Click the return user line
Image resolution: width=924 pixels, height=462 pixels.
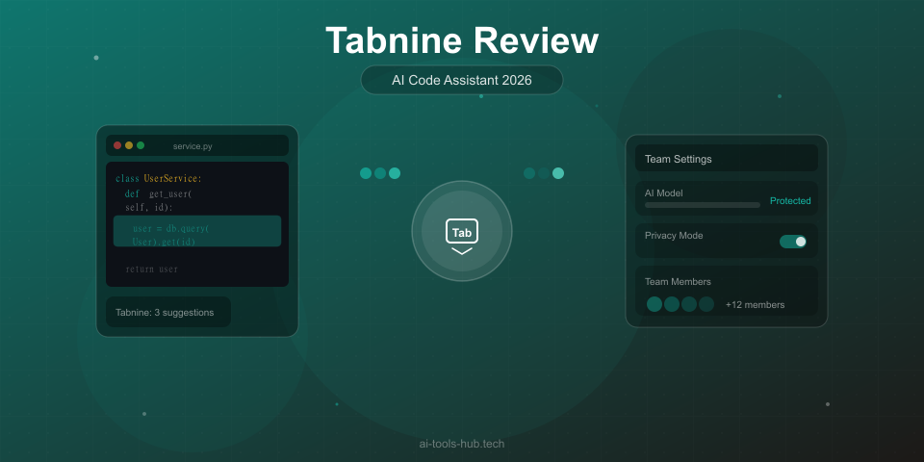[151, 269]
